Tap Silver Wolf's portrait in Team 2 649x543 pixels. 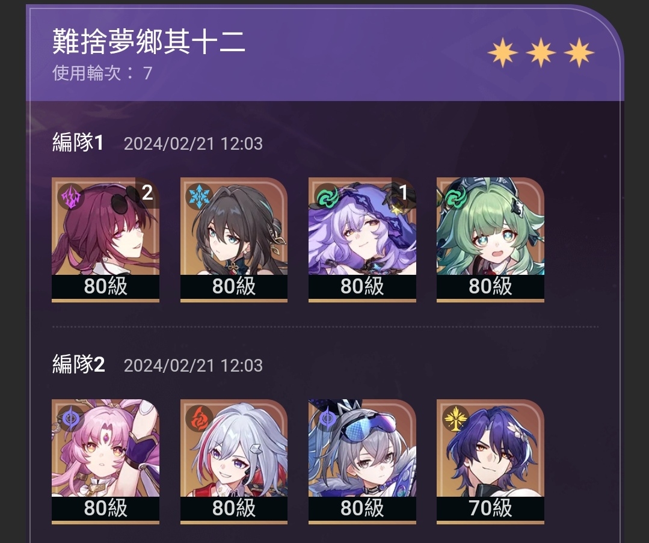coord(362,461)
